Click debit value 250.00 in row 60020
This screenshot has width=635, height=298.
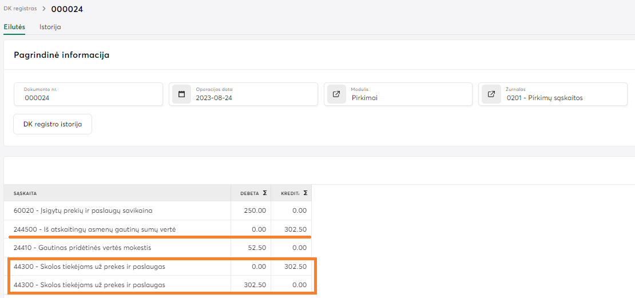255,210
